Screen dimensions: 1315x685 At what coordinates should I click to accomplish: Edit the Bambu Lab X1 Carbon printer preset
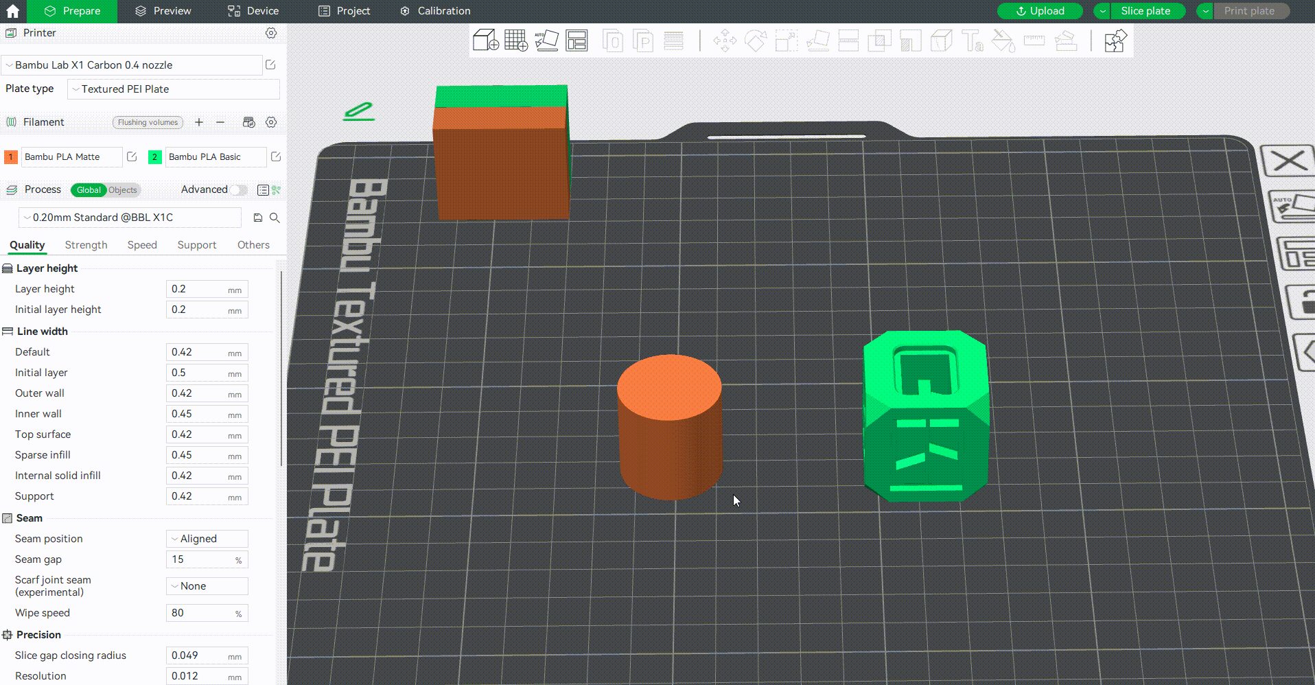click(x=270, y=65)
